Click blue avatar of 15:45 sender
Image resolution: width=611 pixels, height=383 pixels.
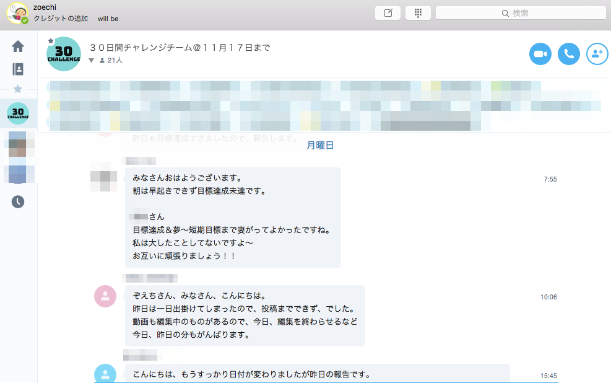tap(105, 374)
